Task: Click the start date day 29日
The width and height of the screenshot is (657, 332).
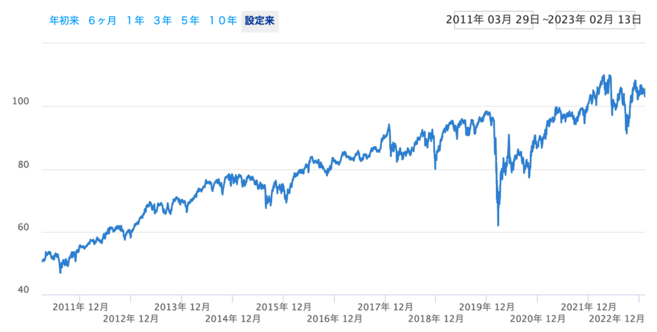Action: click(524, 20)
